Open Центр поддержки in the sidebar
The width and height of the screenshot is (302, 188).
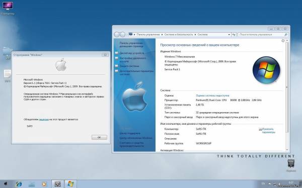(x=130, y=133)
